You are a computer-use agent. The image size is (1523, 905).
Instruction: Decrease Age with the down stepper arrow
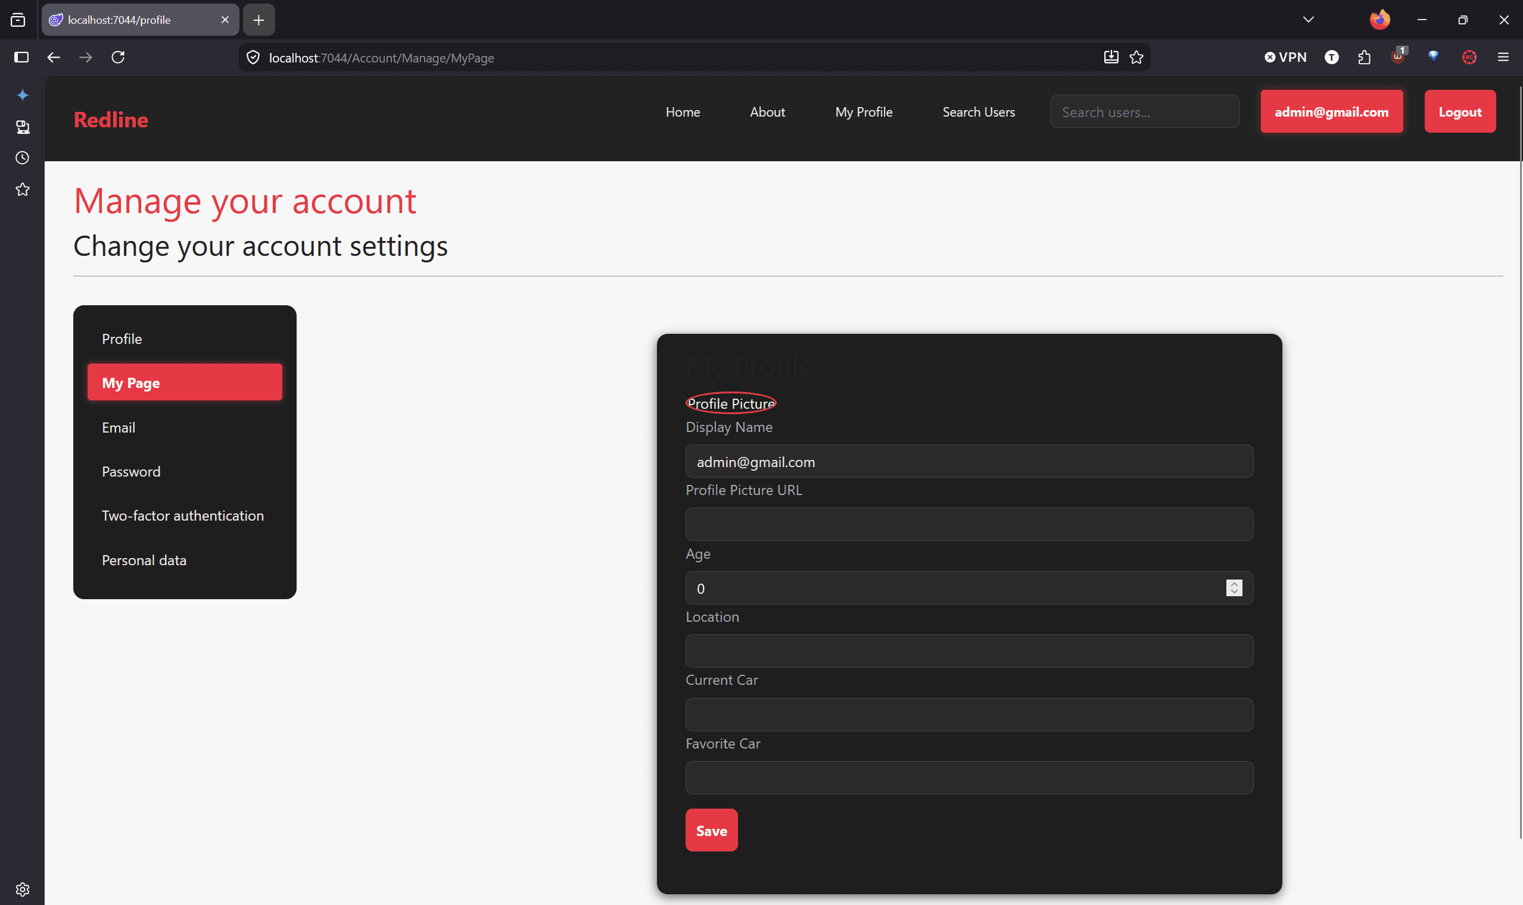(x=1234, y=592)
